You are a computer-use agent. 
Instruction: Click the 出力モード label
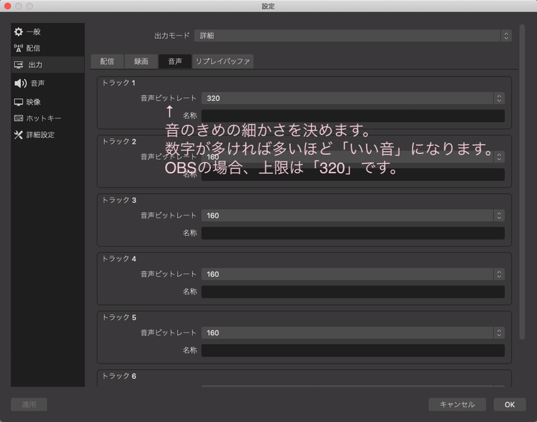pyautogui.click(x=172, y=36)
